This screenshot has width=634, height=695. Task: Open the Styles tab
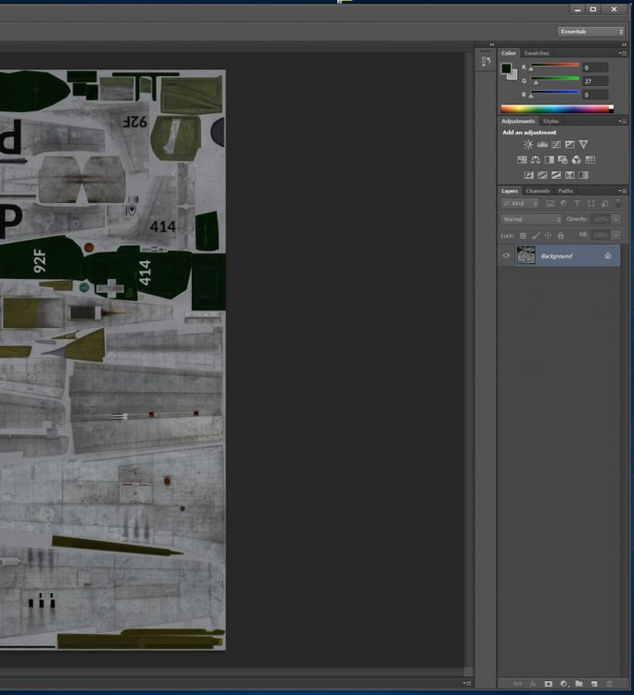(551, 121)
